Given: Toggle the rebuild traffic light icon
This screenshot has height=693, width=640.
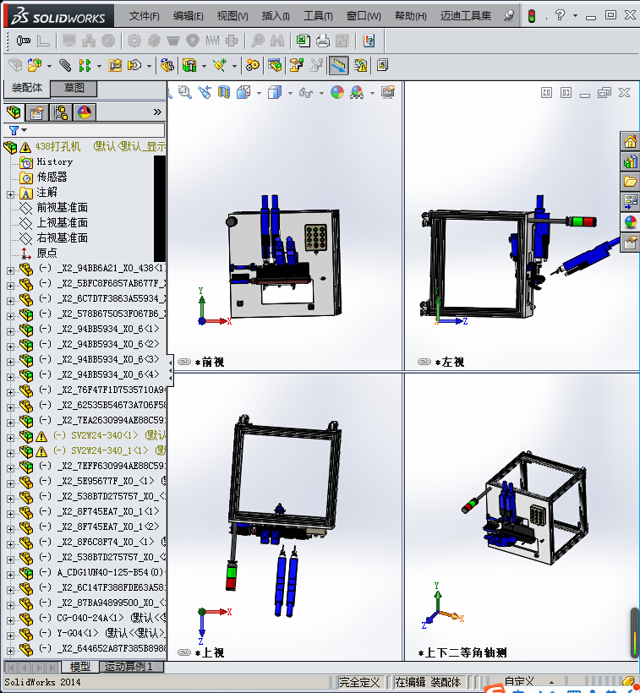Looking at the screenshot, I should 532,16.
